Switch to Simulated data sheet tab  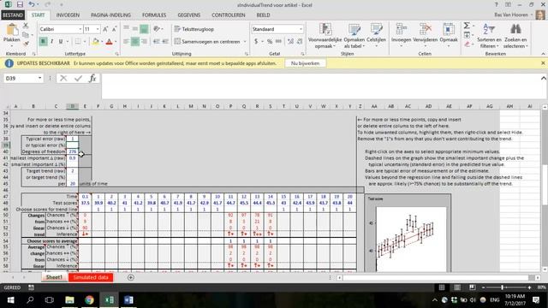91,277
